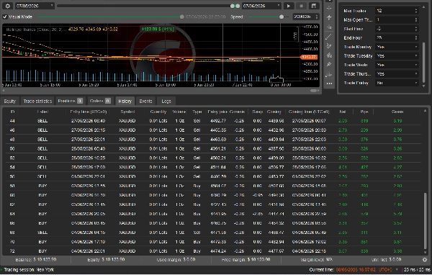Click the Speed slider handle
The width and height of the screenshot is (432, 275).
282,17
